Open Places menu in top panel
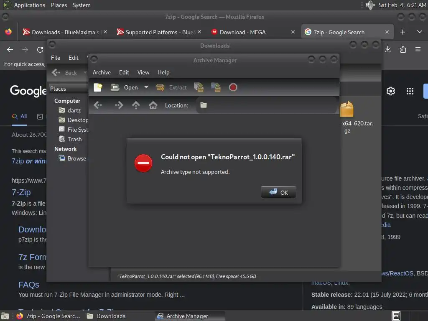 pos(59,5)
